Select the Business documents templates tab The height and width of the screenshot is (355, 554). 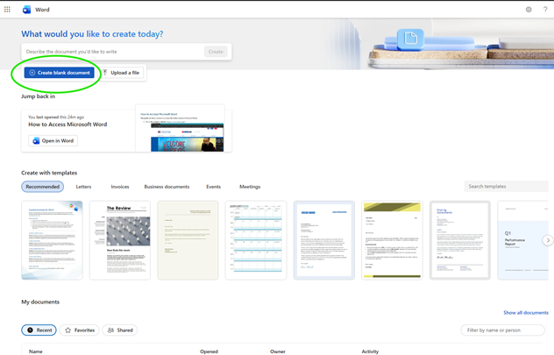tap(167, 187)
